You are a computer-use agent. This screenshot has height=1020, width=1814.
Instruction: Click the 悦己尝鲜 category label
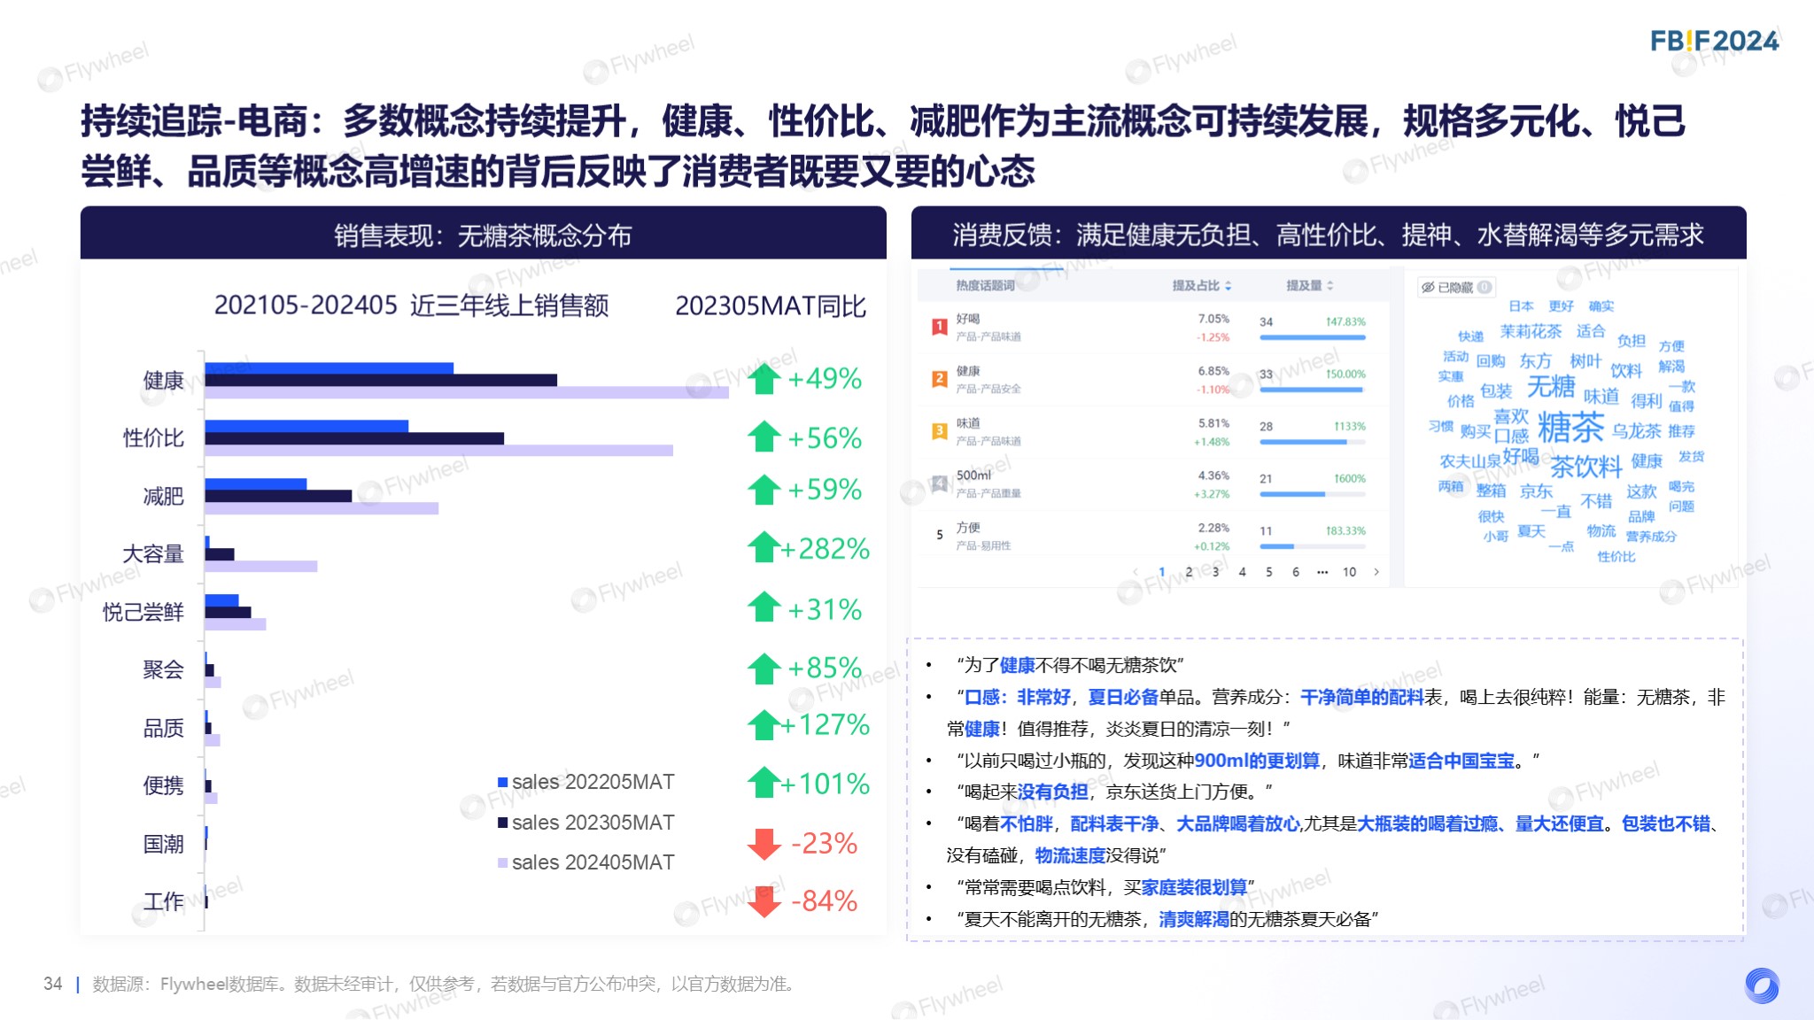pyautogui.click(x=143, y=612)
